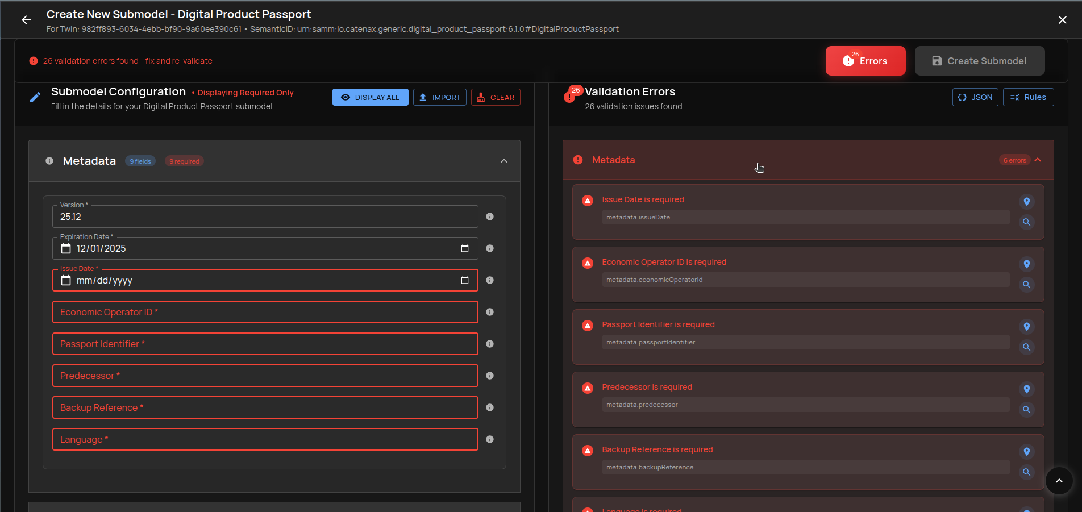This screenshot has width=1082, height=512.
Task: Switch to Rules view in validation panel
Action: (x=1029, y=97)
